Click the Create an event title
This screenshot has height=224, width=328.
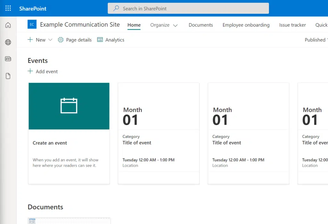[x=50, y=143]
